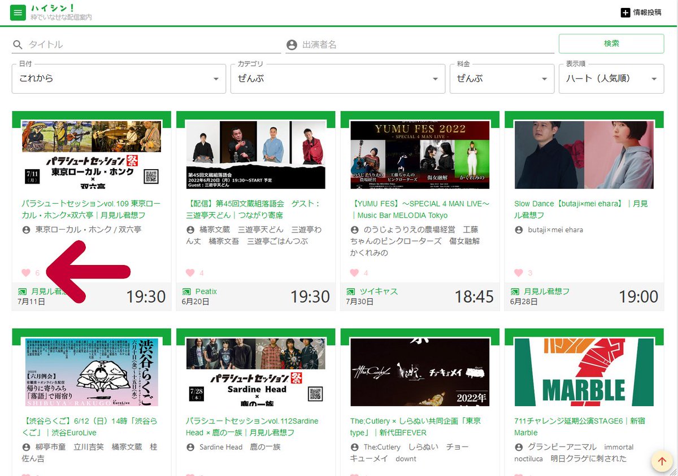This screenshot has width=678, height=476.
Task: Click the 18:45 start time
Action: [474, 297]
